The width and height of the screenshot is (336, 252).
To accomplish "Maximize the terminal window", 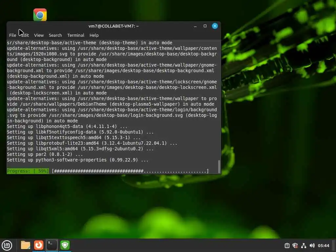I will tap(205, 26).
